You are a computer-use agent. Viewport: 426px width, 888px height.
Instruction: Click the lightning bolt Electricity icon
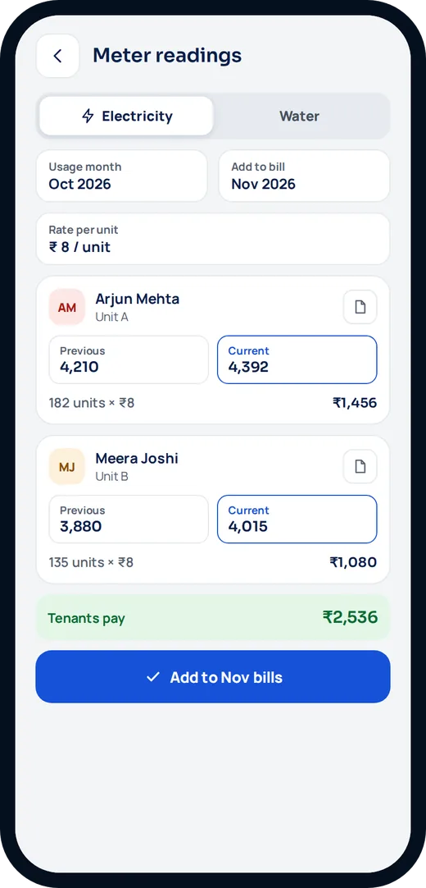pyautogui.click(x=88, y=116)
